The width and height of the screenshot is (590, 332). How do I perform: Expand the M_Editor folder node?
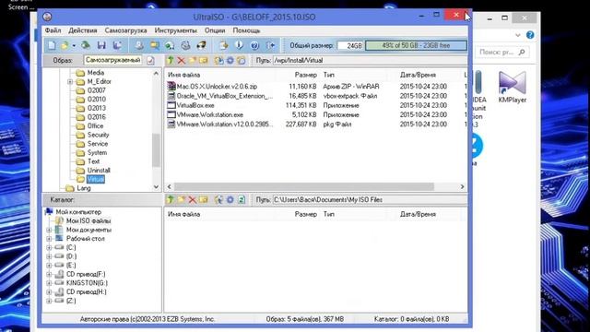click(x=70, y=82)
